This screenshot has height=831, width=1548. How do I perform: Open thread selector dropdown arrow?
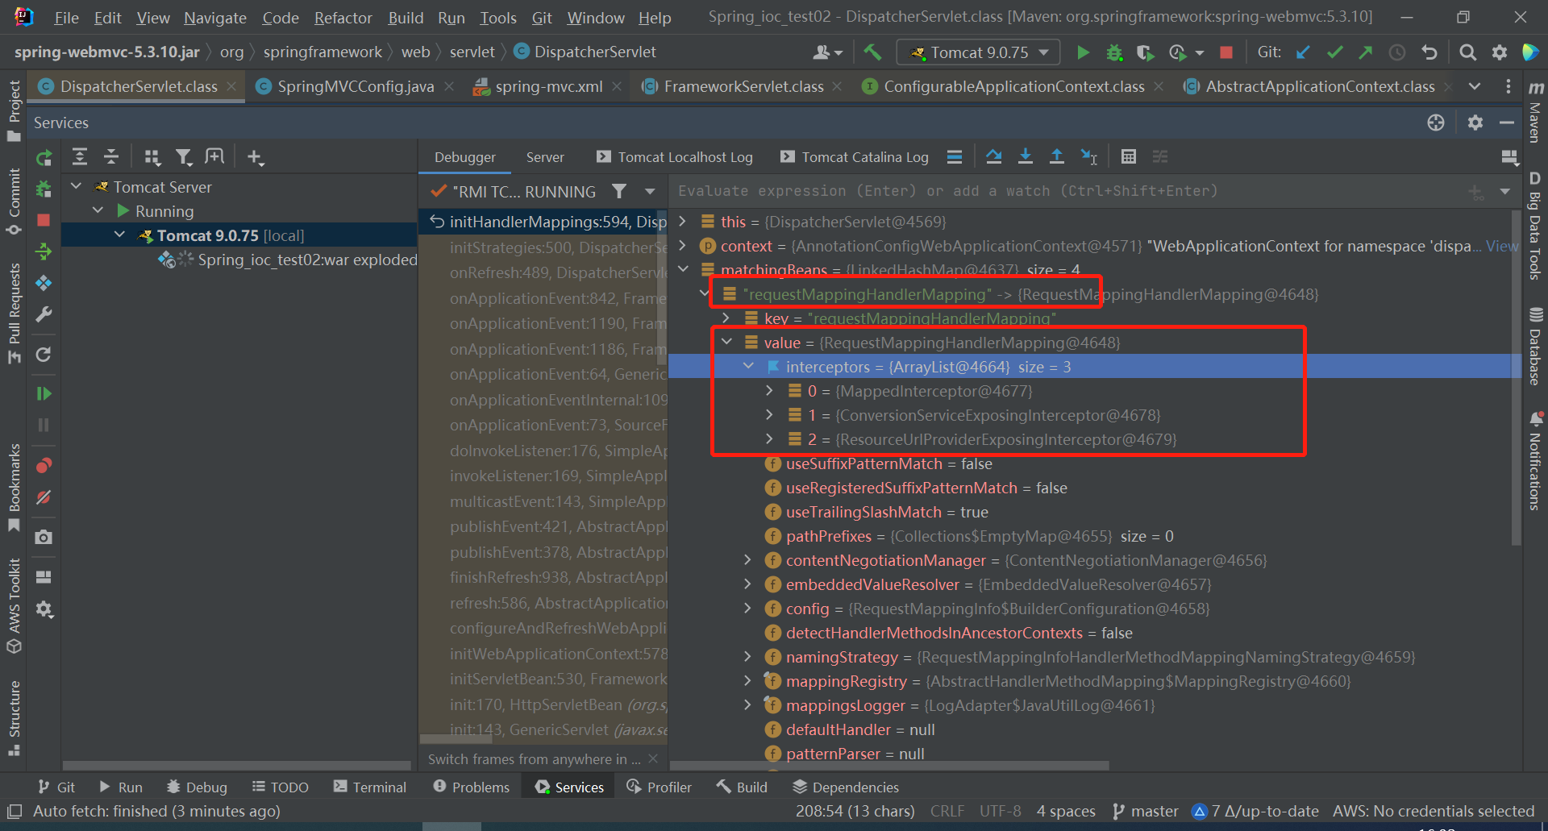650,191
